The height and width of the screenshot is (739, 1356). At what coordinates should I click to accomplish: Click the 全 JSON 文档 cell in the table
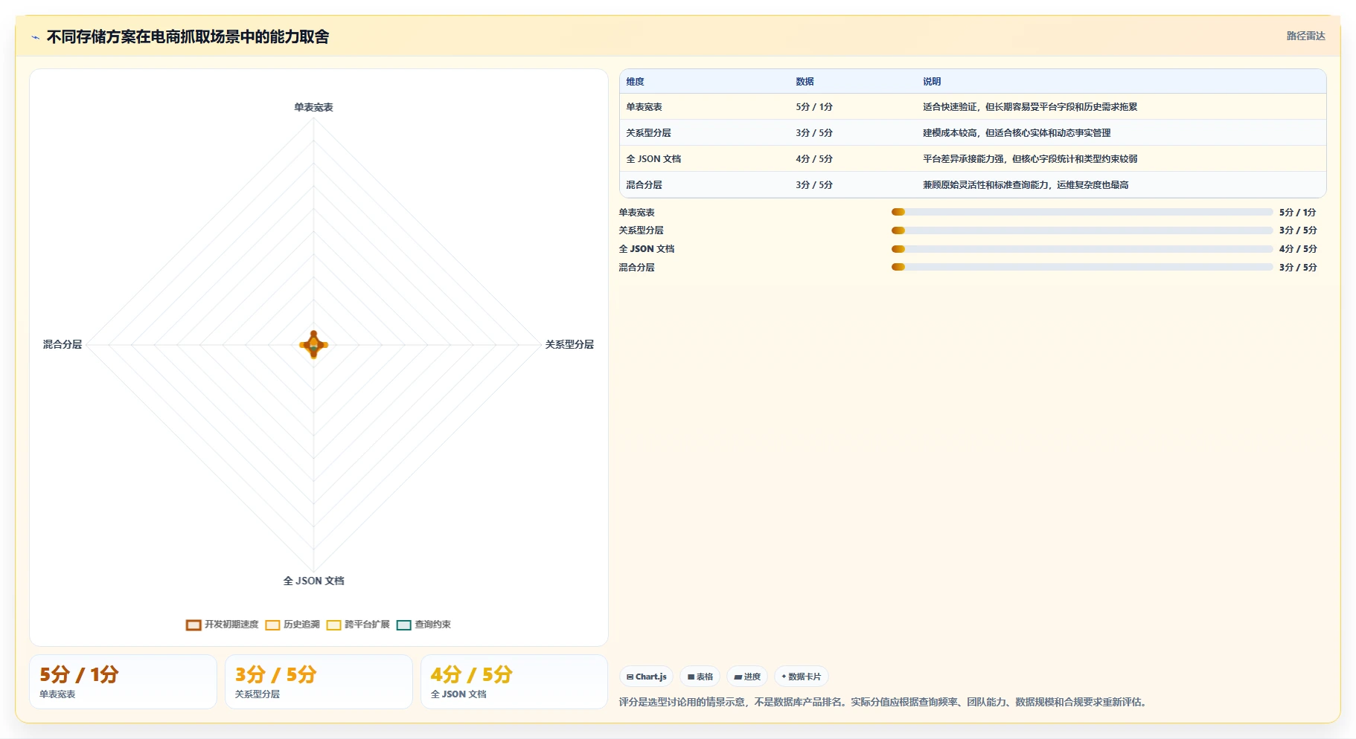coord(653,159)
